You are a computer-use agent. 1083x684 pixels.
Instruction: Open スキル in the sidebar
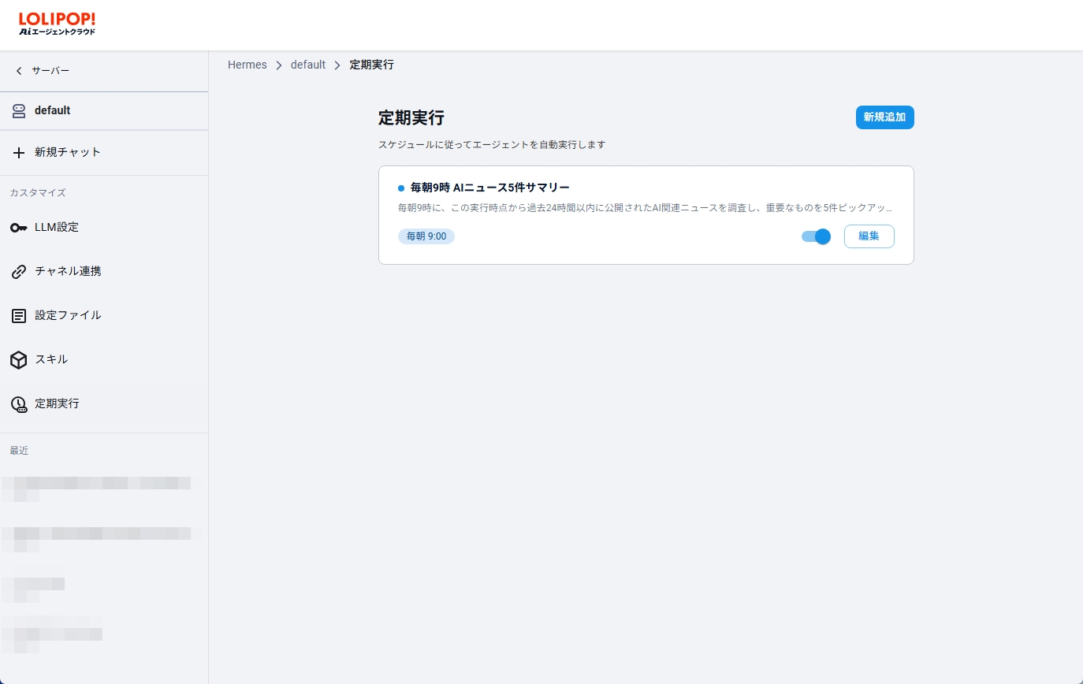tap(51, 359)
